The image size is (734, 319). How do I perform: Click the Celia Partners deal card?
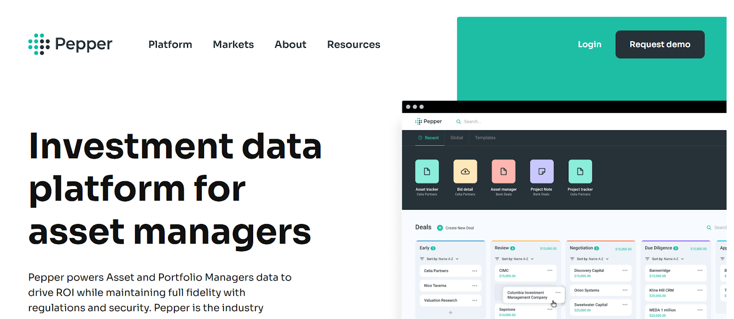click(x=450, y=271)
